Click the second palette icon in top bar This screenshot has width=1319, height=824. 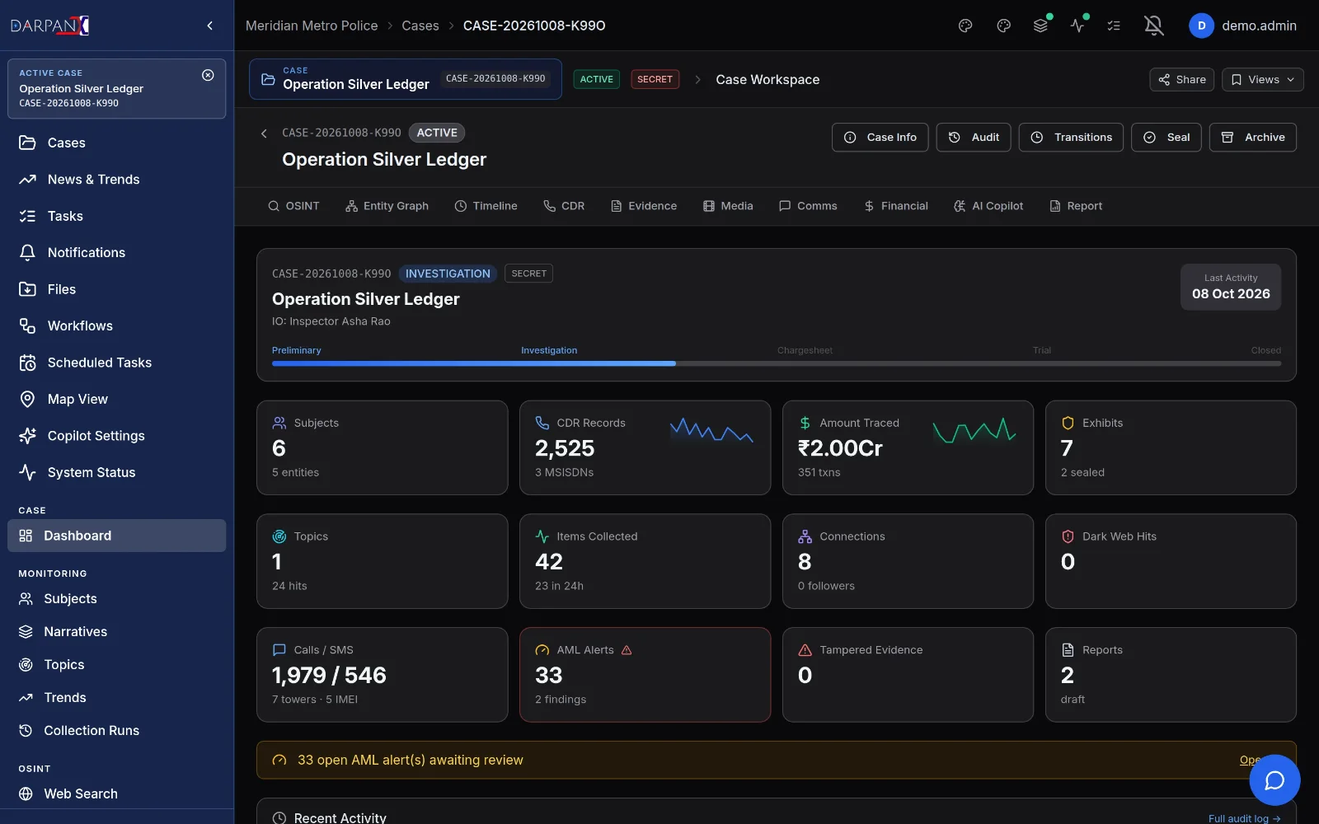pos(1003,26)
